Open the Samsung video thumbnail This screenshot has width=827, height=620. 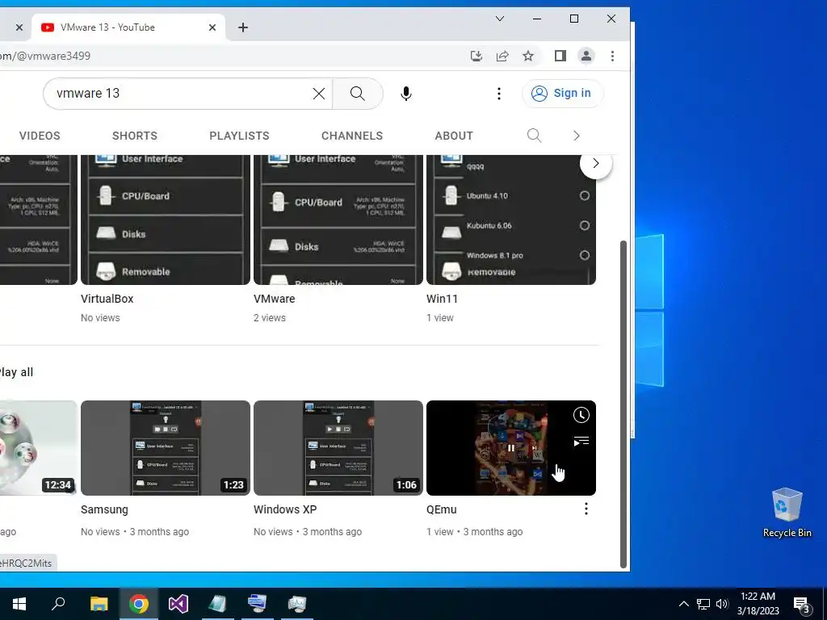(x=166, y=447)
